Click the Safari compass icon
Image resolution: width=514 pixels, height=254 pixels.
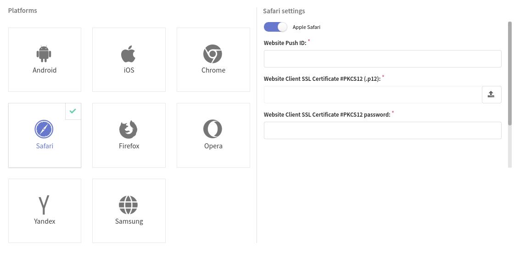click(44, 130)
